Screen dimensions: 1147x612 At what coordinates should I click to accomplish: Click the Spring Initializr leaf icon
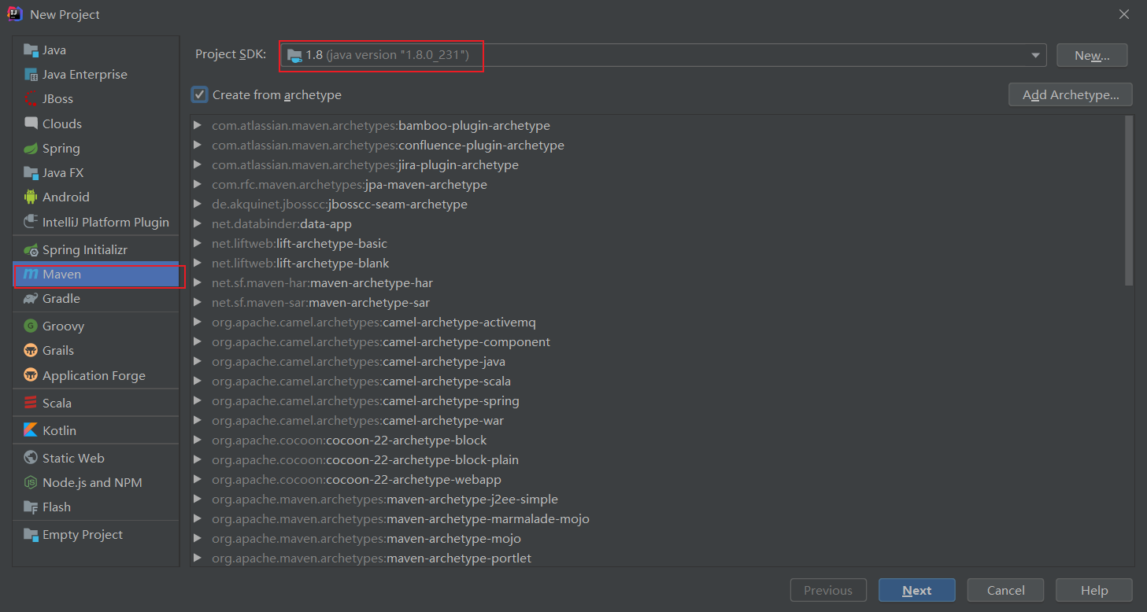click(x=31, y=249)
